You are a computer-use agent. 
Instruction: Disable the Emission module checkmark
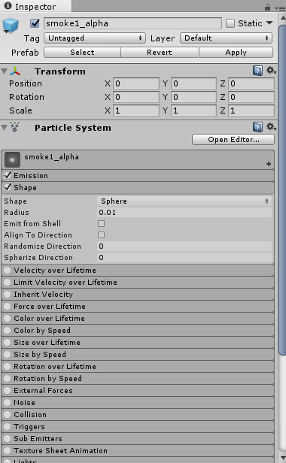[8, 175]
